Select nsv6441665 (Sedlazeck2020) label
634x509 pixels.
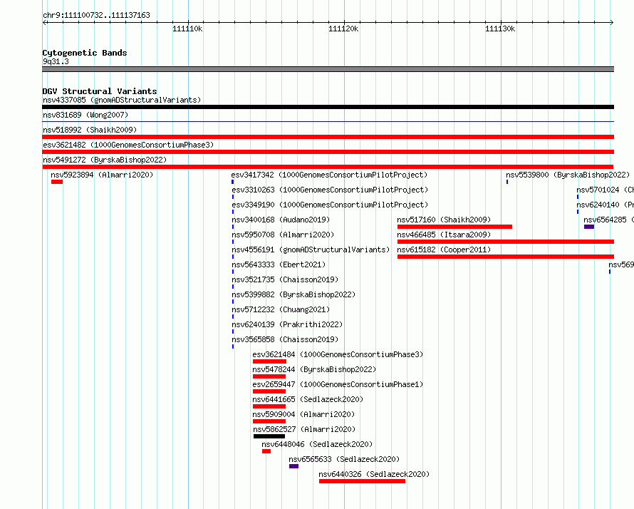tap(308, 399)
